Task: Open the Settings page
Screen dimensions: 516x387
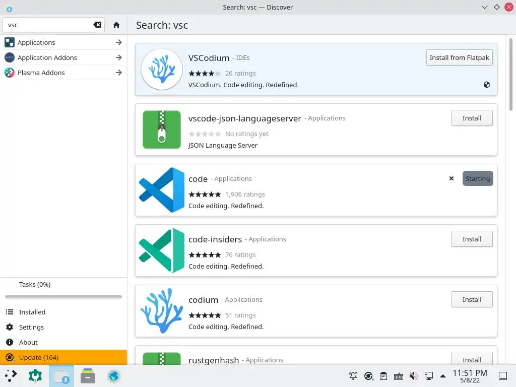Action: [x=63, y=327]
